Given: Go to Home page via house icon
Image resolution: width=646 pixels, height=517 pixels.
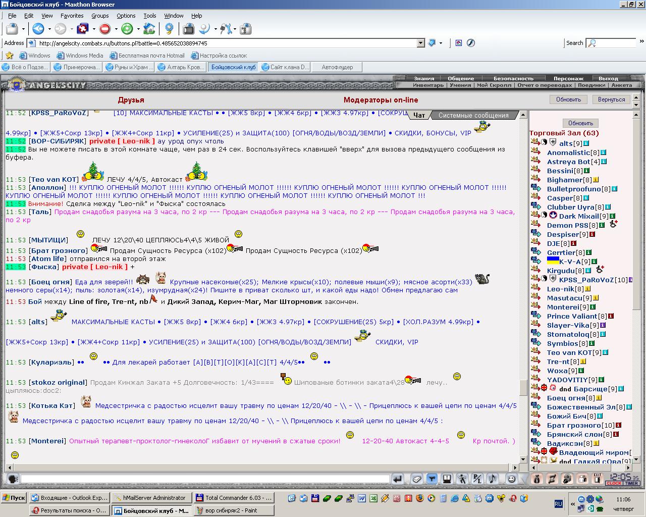Looking at the screenshot, I should coord(149,29).
